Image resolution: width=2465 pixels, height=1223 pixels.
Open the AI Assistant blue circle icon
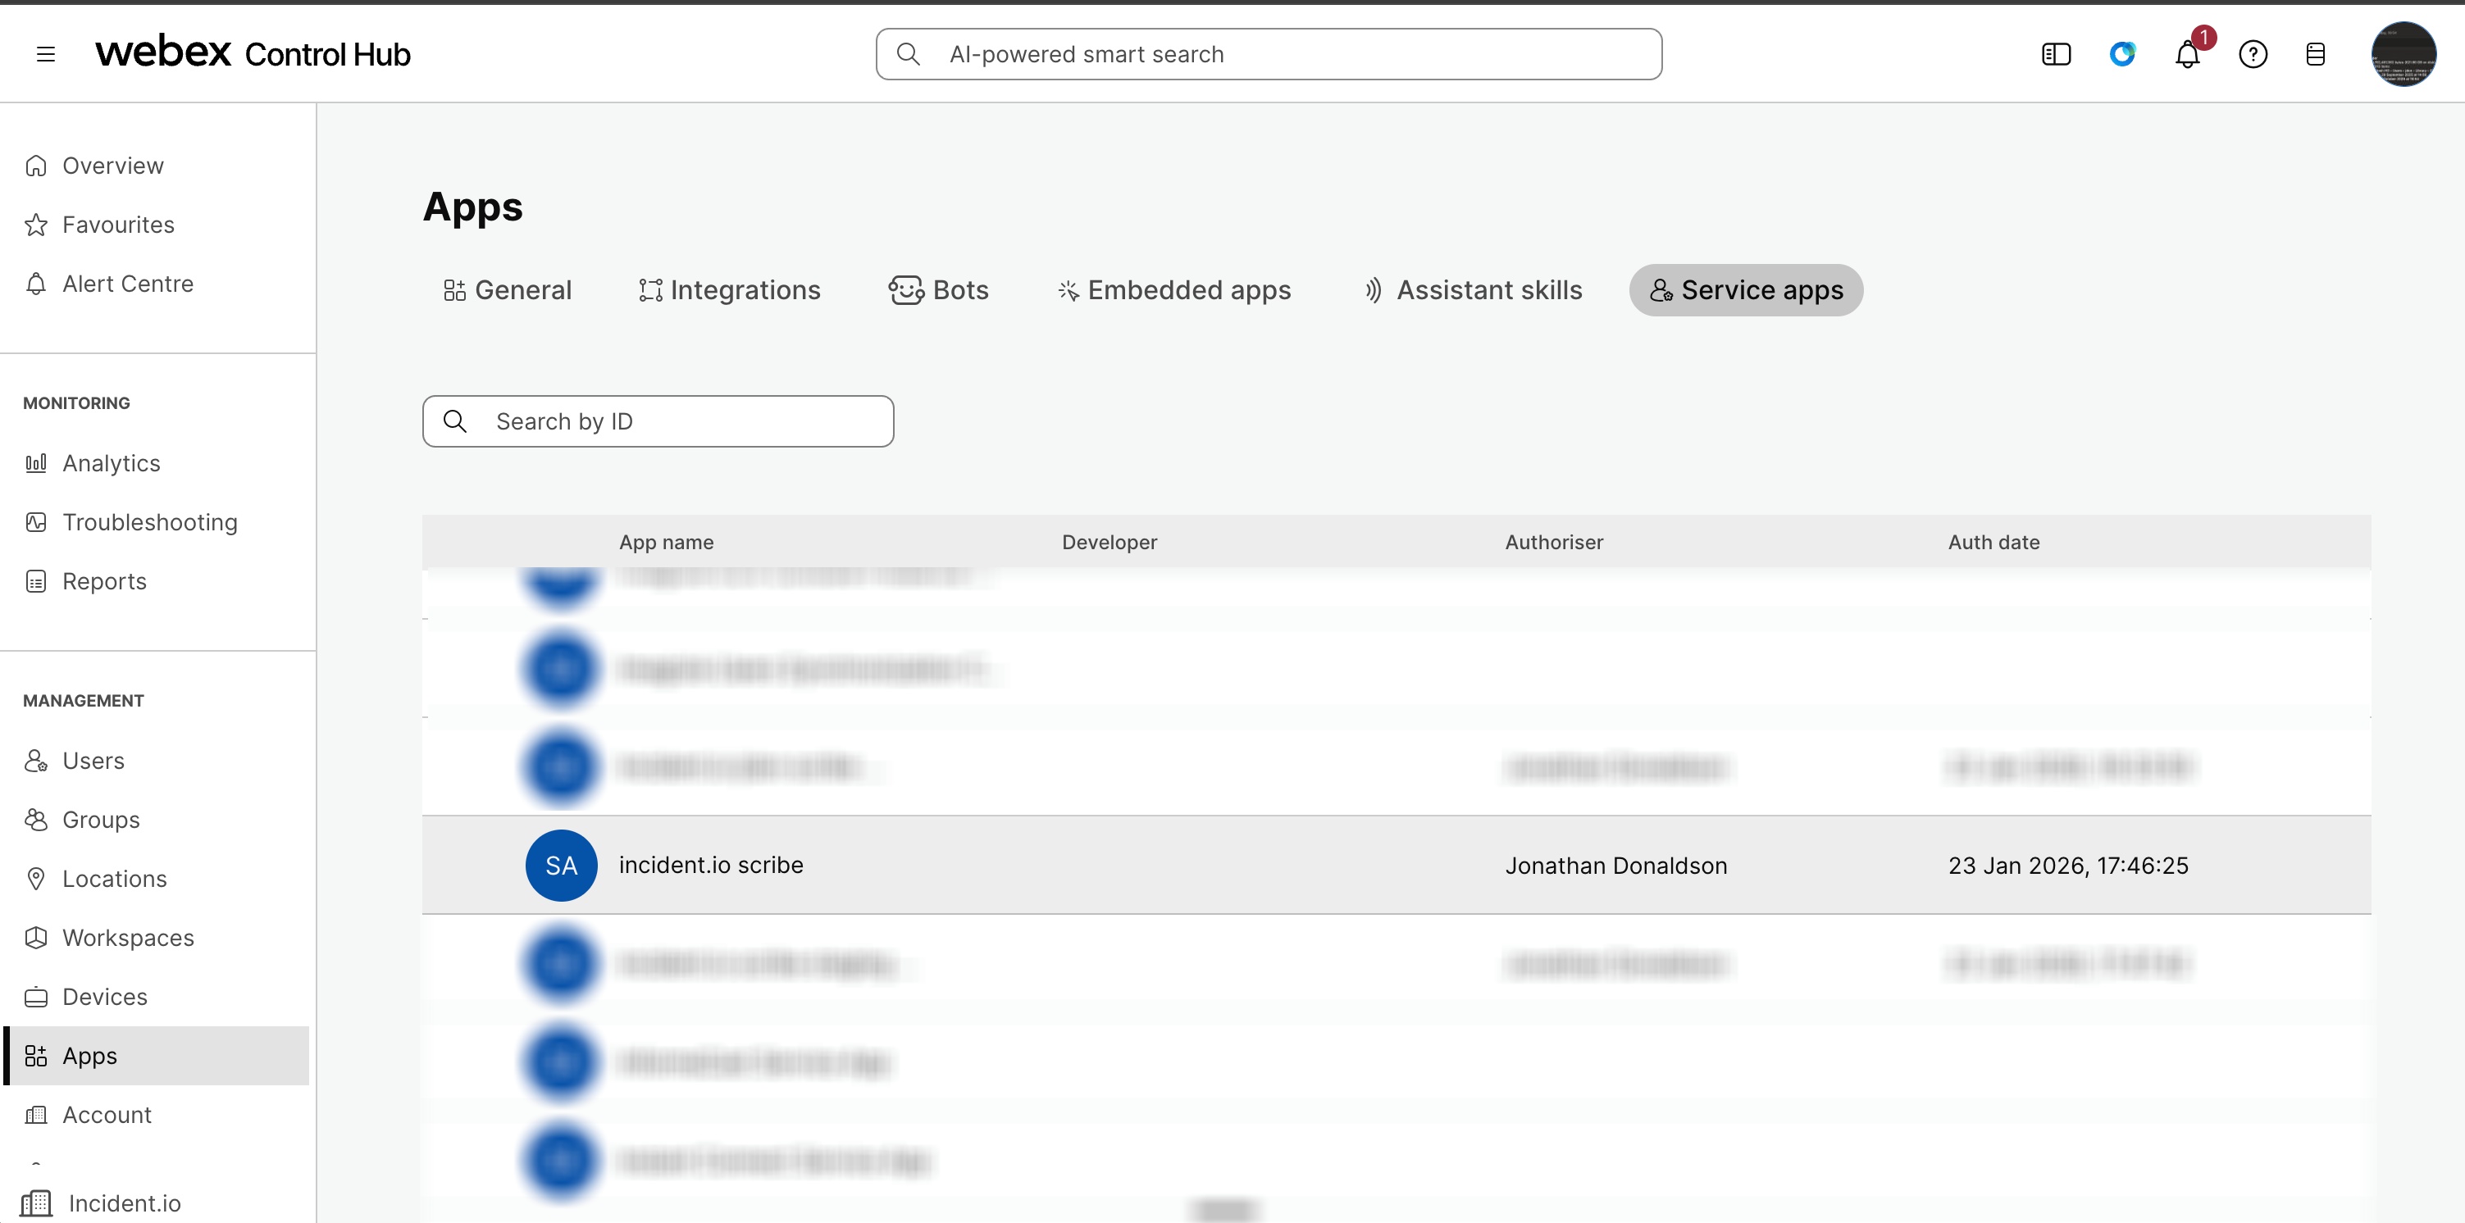2121,54
